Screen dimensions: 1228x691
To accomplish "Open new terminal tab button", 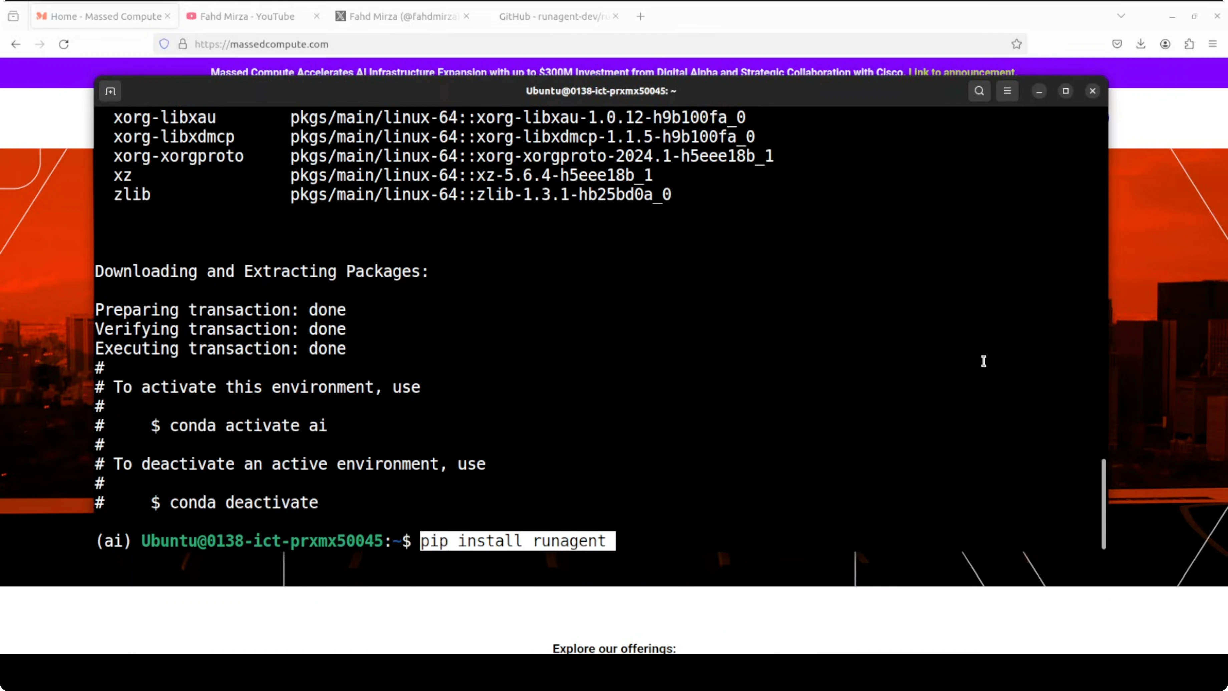I will click(110, 91).
